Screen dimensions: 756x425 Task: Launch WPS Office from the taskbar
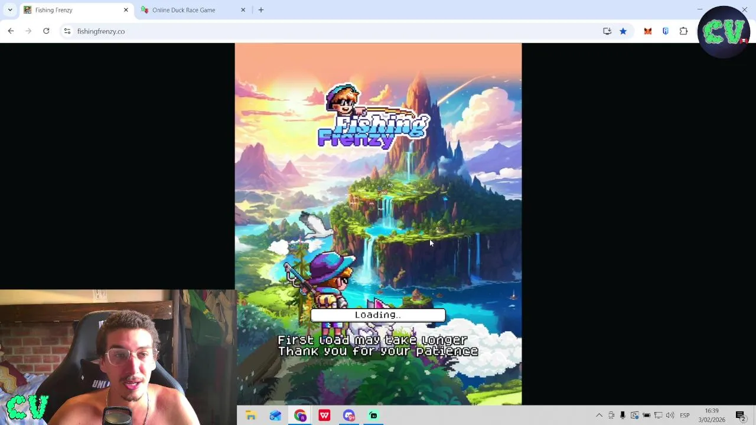[324, 416]
